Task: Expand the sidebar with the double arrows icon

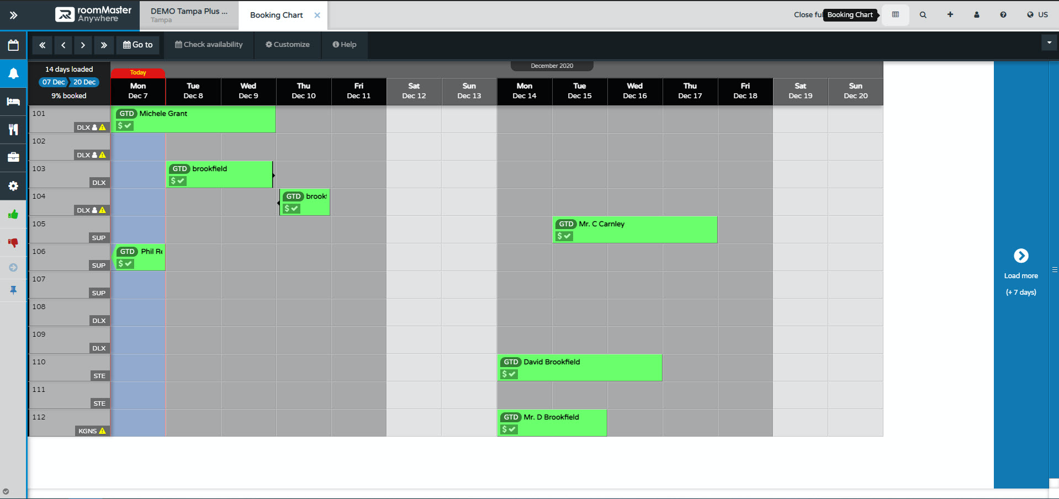Action: click(13, 15)
